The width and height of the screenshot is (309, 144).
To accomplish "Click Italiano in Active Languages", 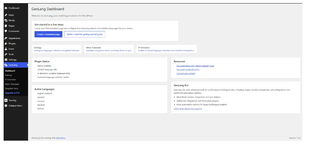I will pos(41,109).
